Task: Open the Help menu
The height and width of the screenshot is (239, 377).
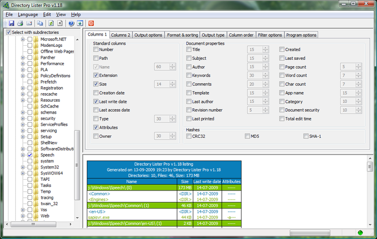Action: point(76,15)
